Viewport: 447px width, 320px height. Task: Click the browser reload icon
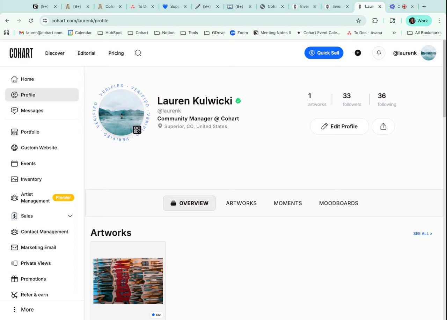(x=31, y=21)
